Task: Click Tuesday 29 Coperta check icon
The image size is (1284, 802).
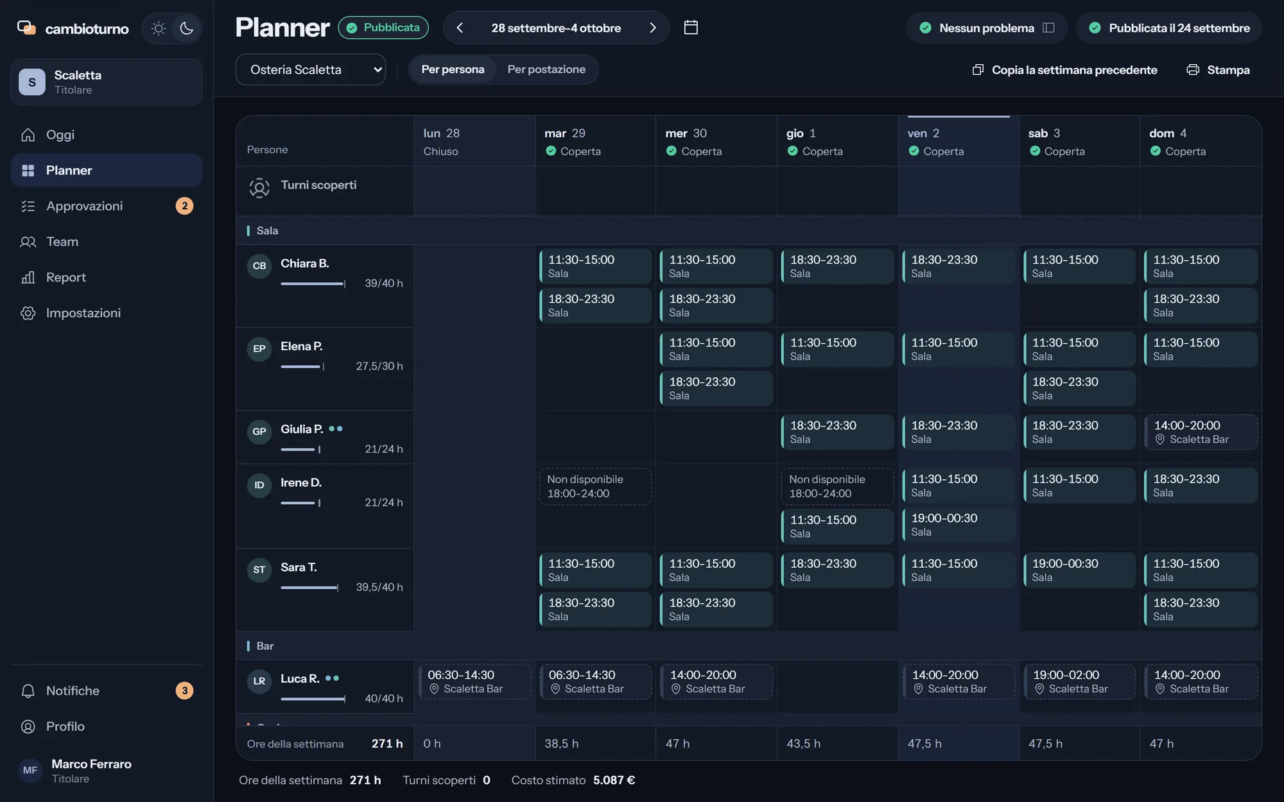Action: (x=551, y=151)
